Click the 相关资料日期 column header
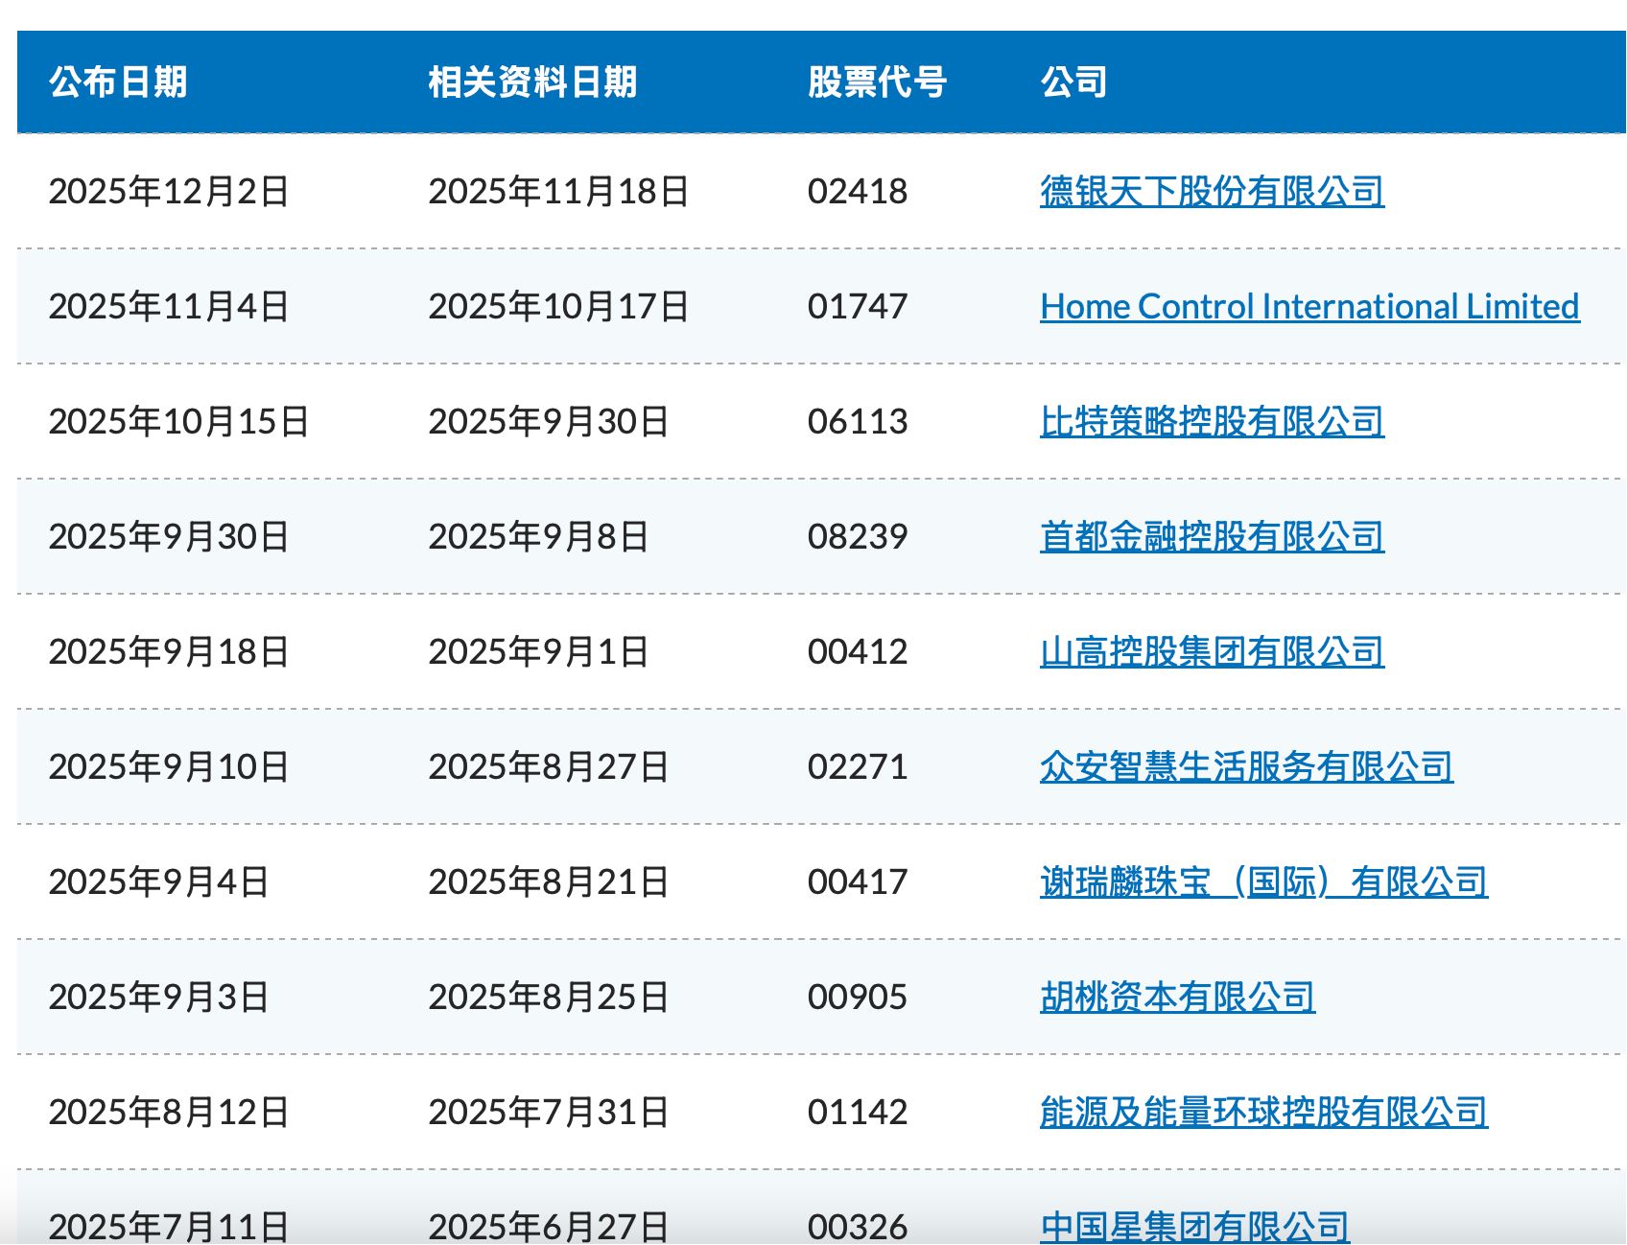This screenshot has height=1245, width=1627. 533,82
